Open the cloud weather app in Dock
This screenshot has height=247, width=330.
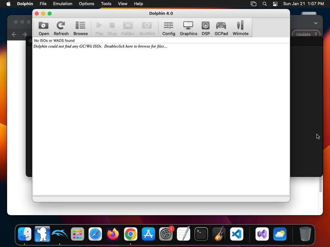pyautogui.click(x=280, y=234)
